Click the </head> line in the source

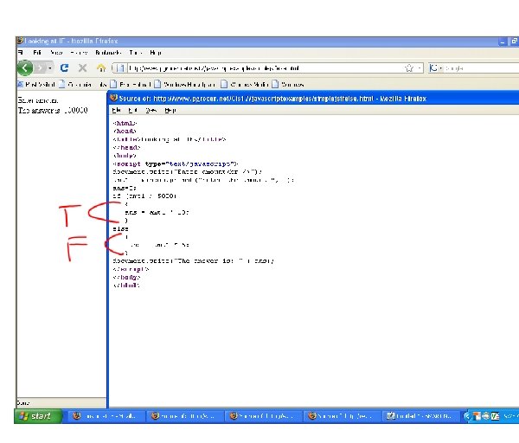[127, 147]
